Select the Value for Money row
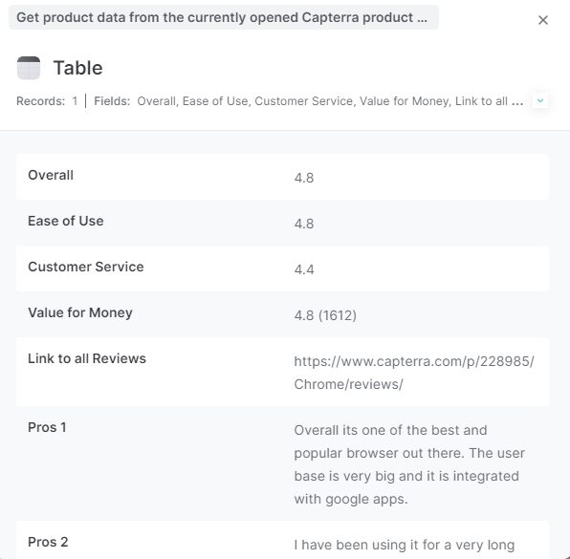 (282, 314)
